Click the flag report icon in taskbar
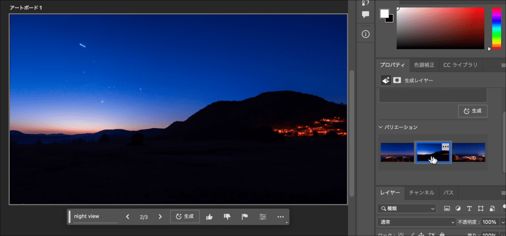This screenshot has width=506, height=236. 244,217
